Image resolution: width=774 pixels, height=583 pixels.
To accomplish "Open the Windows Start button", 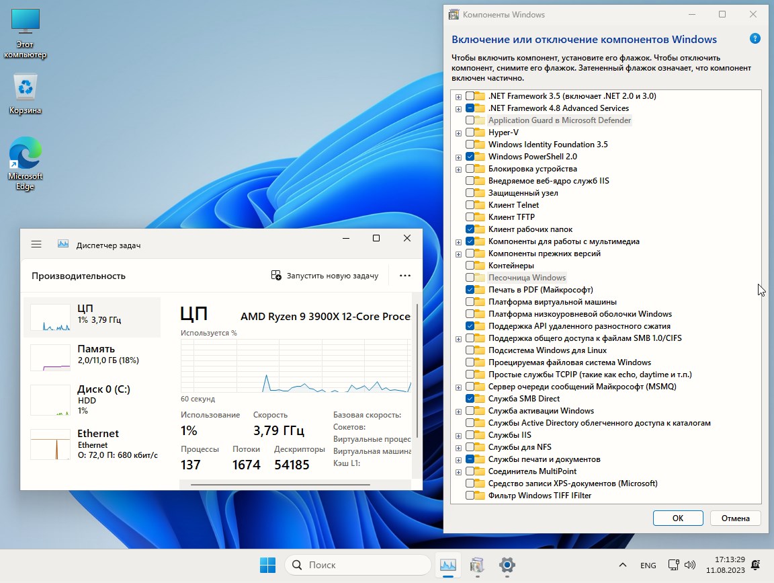I will 267,565.
